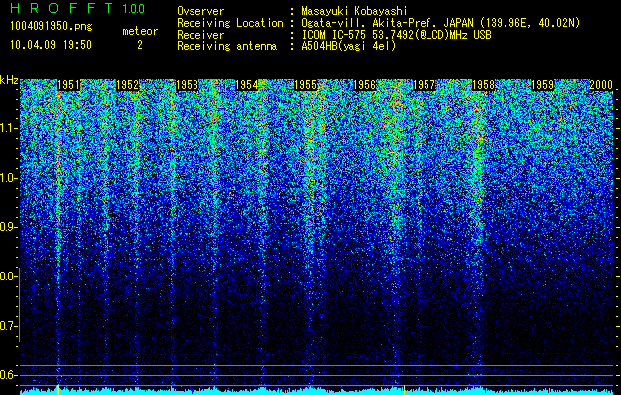Click the 1957 time marker

click(x=424, y=85)
